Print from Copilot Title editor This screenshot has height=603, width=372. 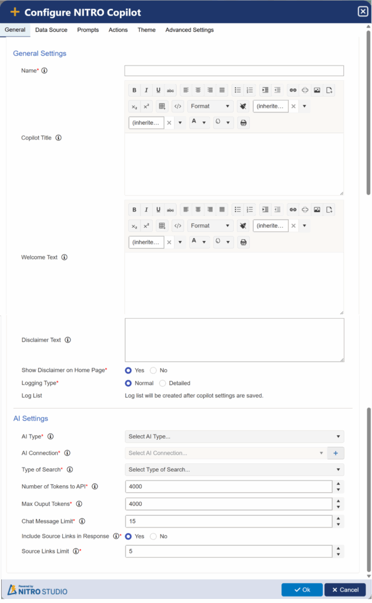coord(243,123)
